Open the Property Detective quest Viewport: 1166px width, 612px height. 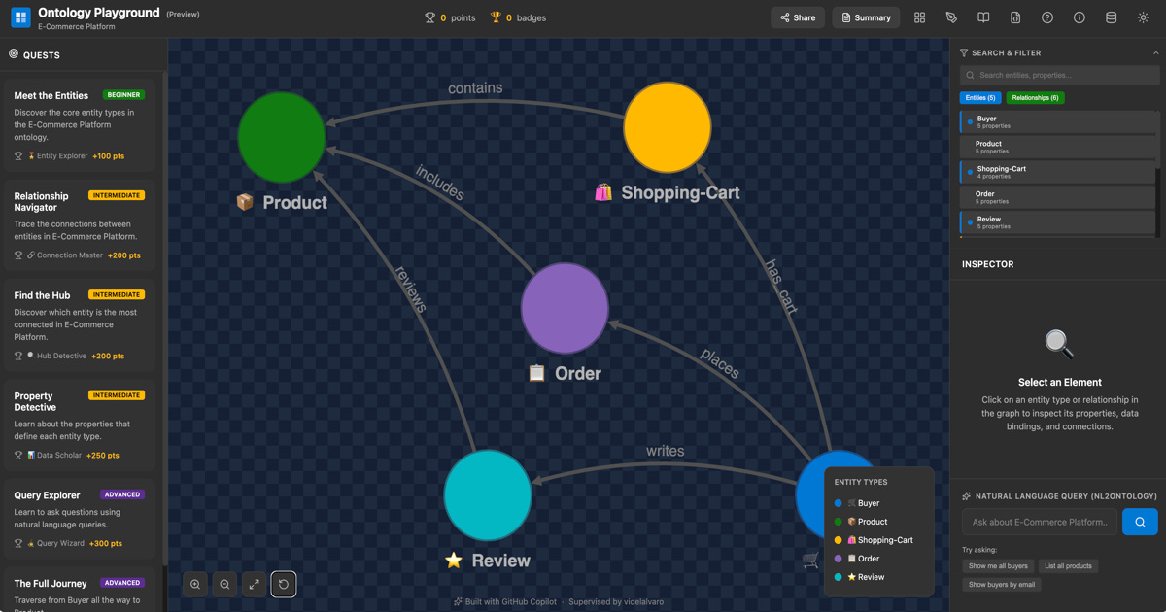pos(80,426)
